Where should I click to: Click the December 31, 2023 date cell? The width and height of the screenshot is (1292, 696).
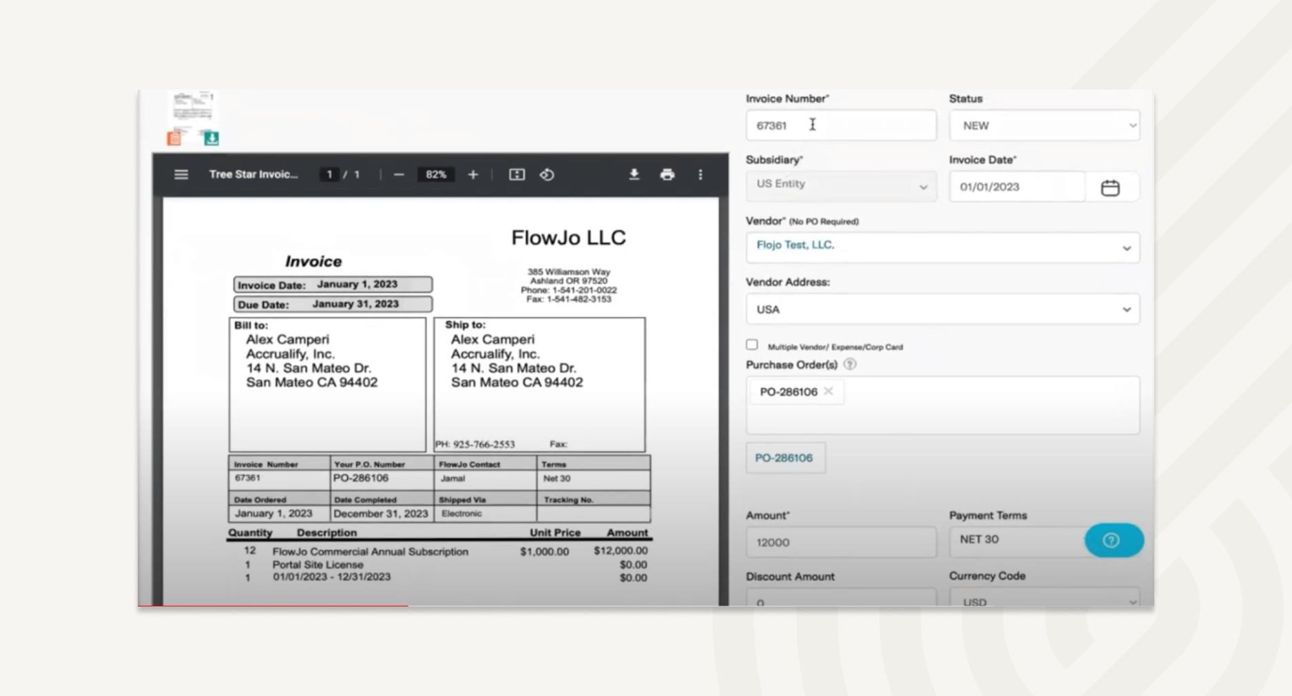point(381,514)
